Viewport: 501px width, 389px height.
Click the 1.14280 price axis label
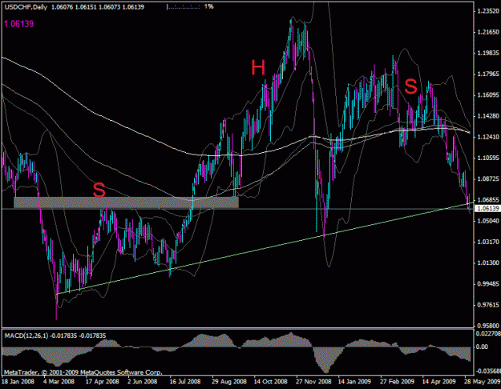488,116
